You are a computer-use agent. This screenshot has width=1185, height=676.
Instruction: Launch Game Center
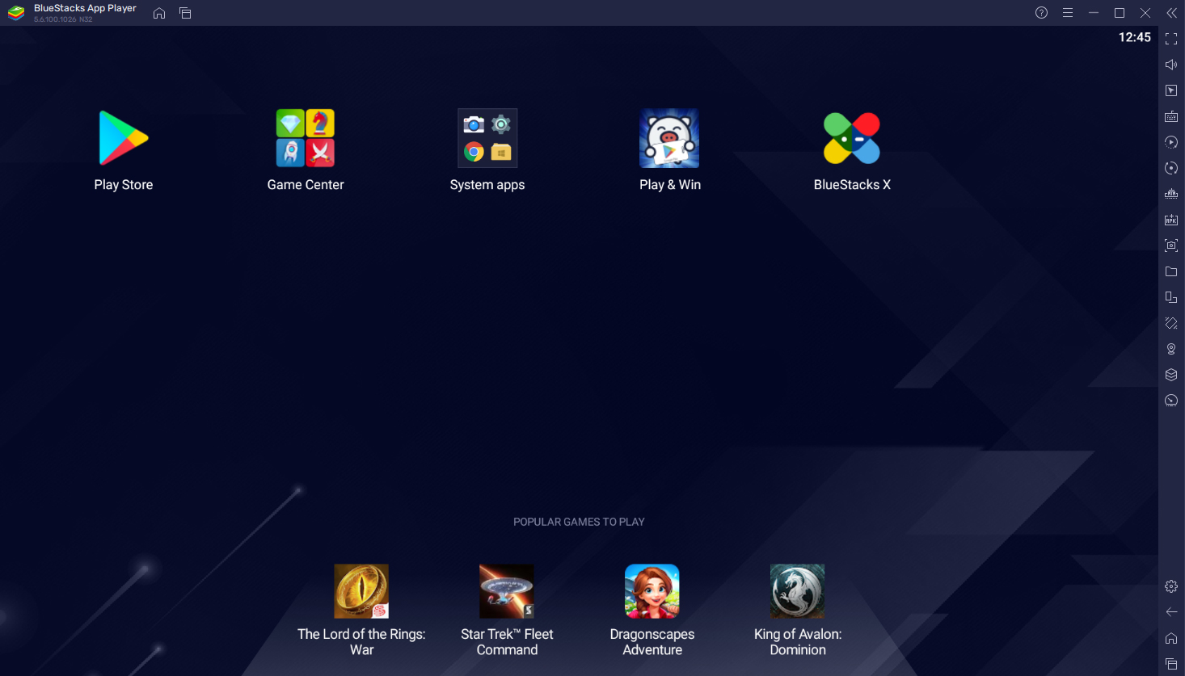(306, 138)
